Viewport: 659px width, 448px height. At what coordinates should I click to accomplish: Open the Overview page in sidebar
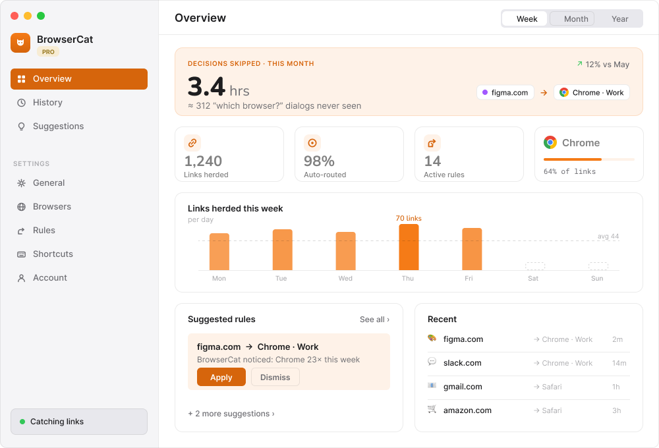(x=79, y=79)
